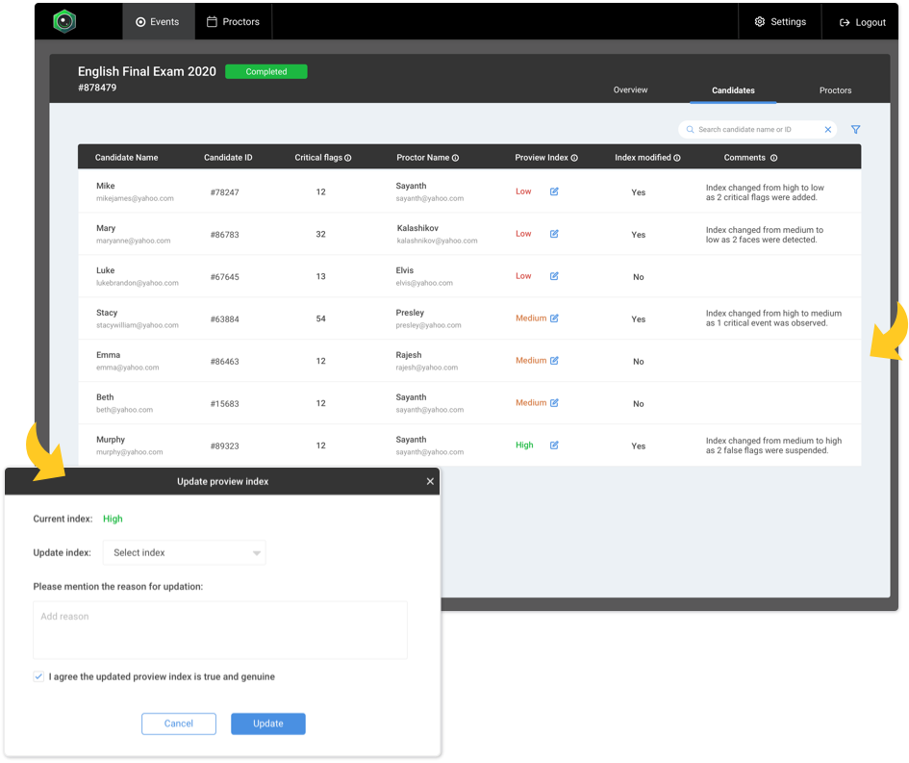909x763 pixels.
Task: Edit Murphy's High Proview Index
Action: [553, 445]
